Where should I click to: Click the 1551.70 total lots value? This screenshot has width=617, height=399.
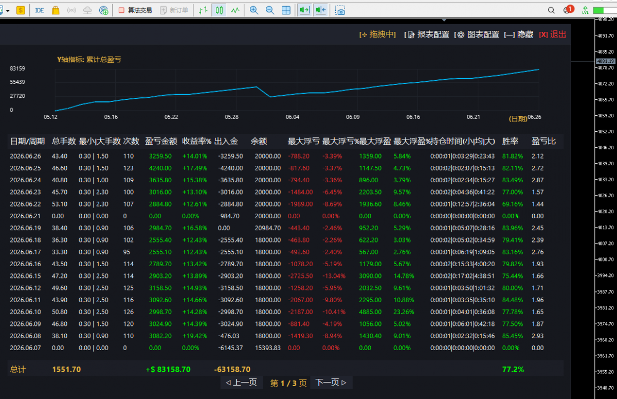pos(66,370)
